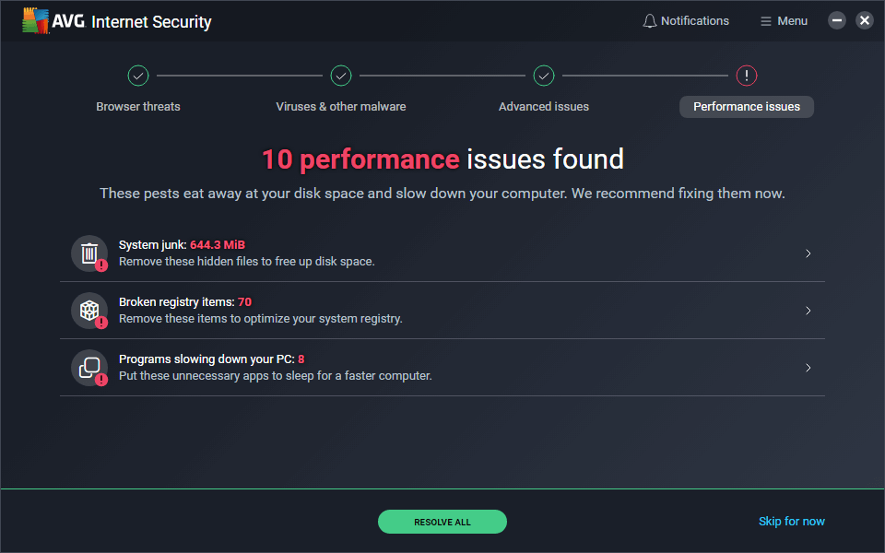885x553 pixels.
Task: Open the Advanced issues step label
Action: tap(544, 107)
